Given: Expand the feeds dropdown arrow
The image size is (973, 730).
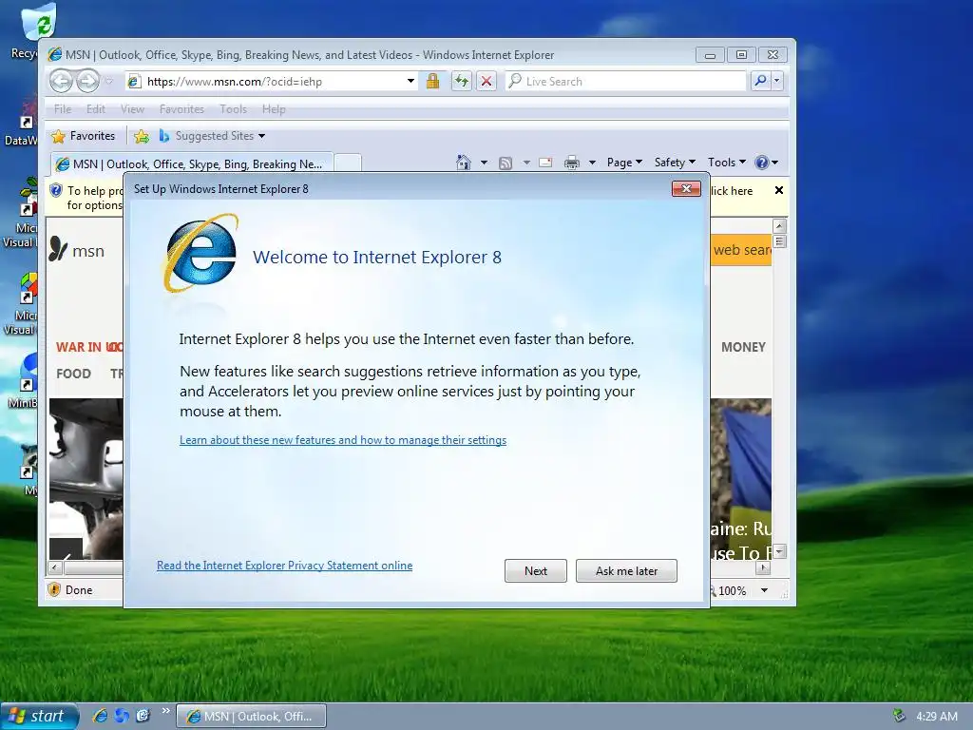Looking at the screenshot, I should pyautogui.click(x=526, y=163).
